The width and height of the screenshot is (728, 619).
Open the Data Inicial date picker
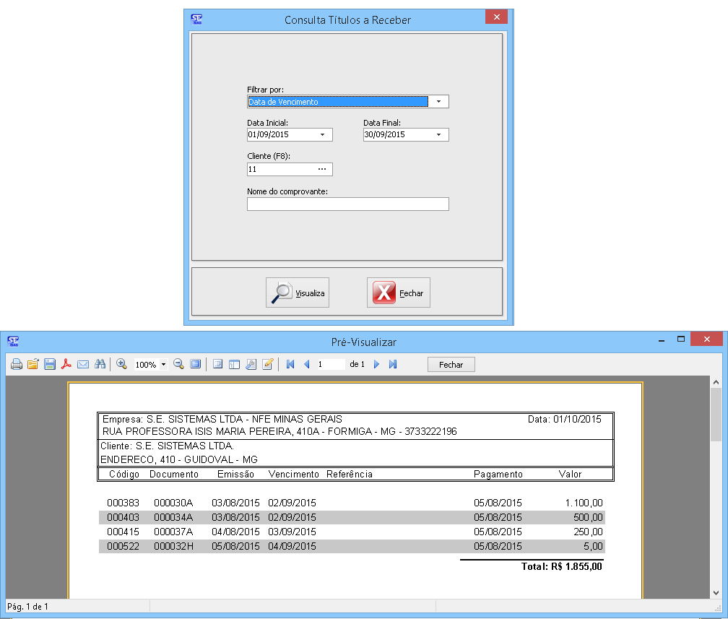(322, 135)
